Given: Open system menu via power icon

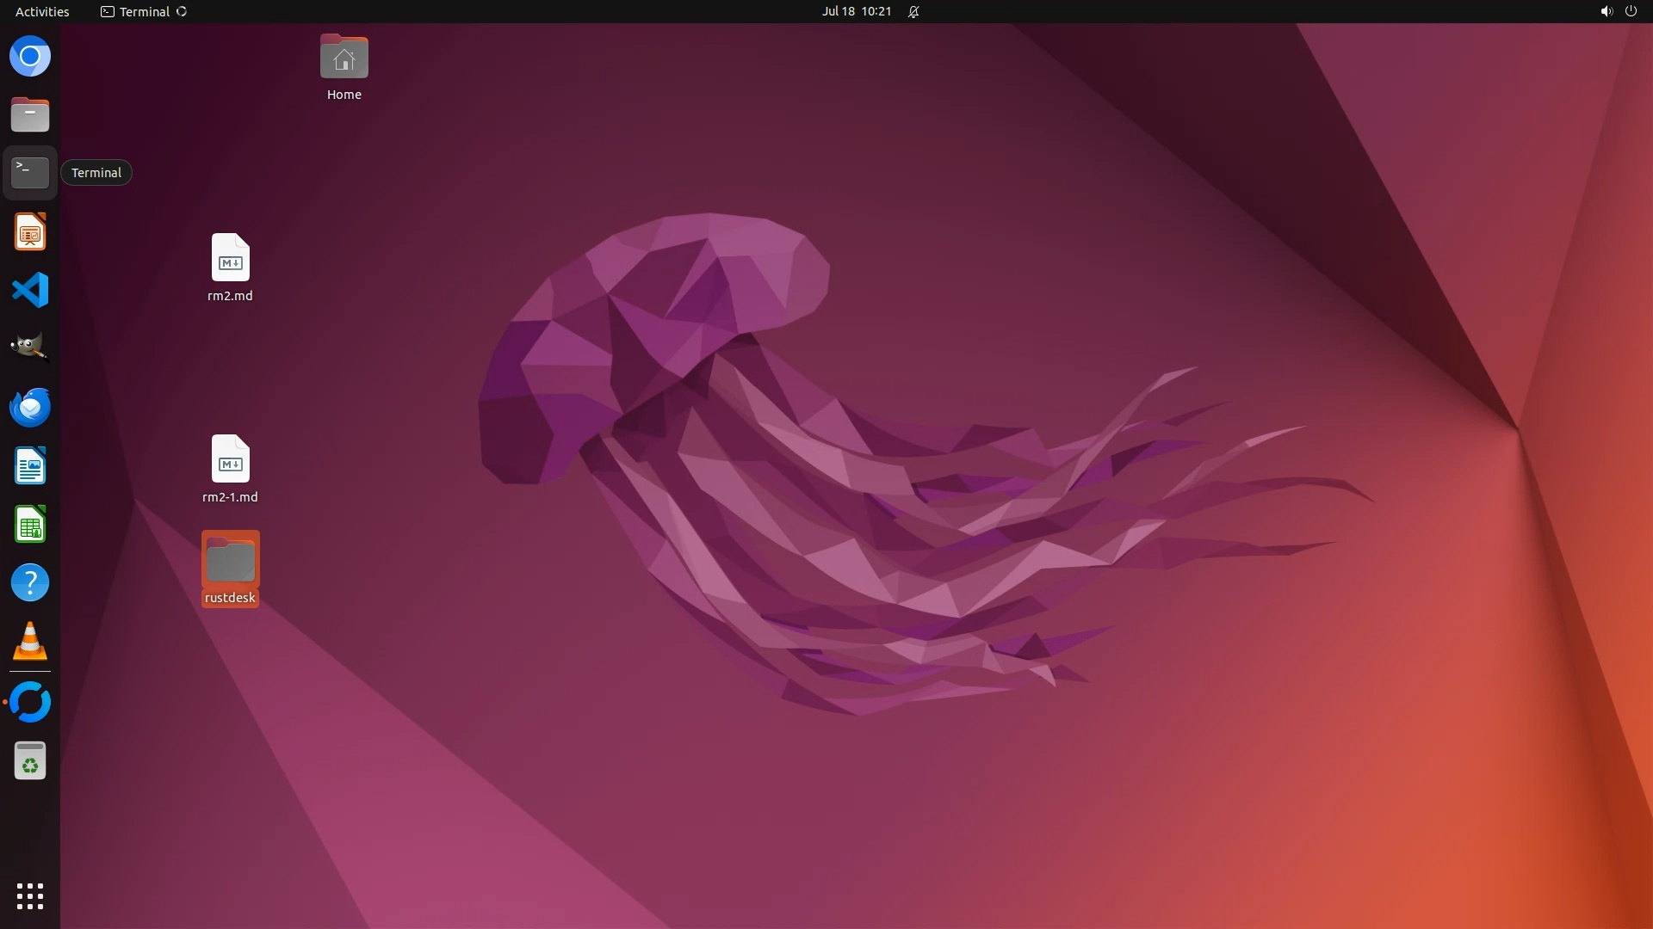Looking at the screenshot, I should 1630,11.
